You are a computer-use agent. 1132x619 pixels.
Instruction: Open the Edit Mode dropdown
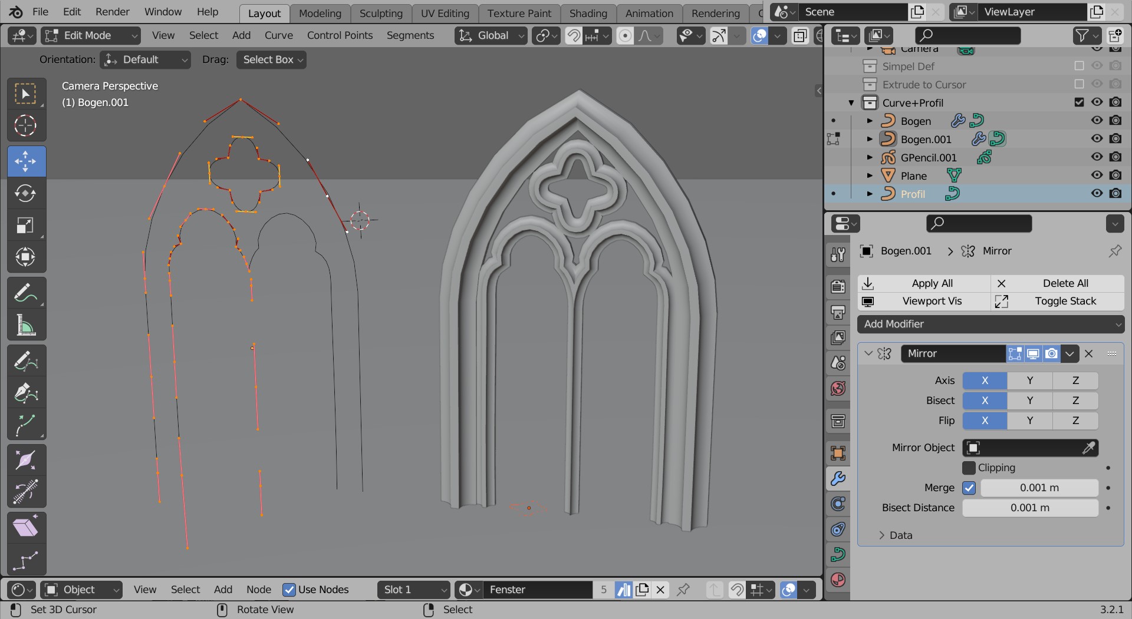pos(91,35)
